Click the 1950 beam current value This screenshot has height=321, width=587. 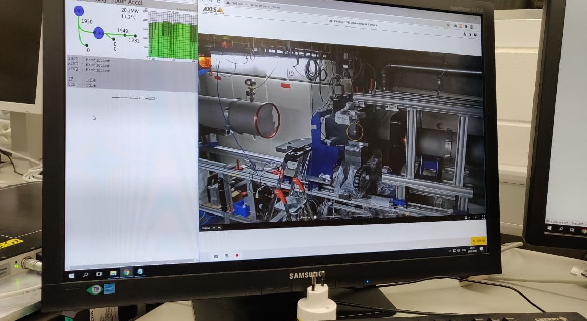87,22
